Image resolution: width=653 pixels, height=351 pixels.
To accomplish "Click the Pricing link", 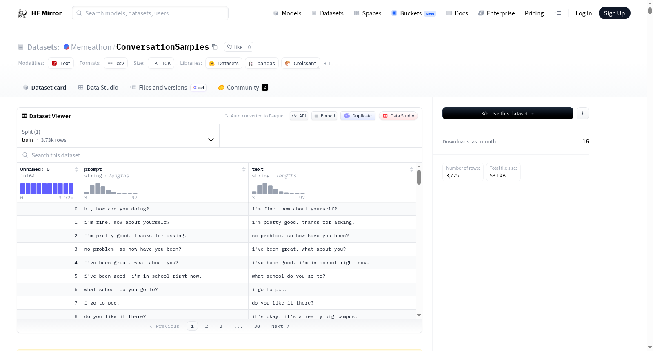I will coord(534,13).
